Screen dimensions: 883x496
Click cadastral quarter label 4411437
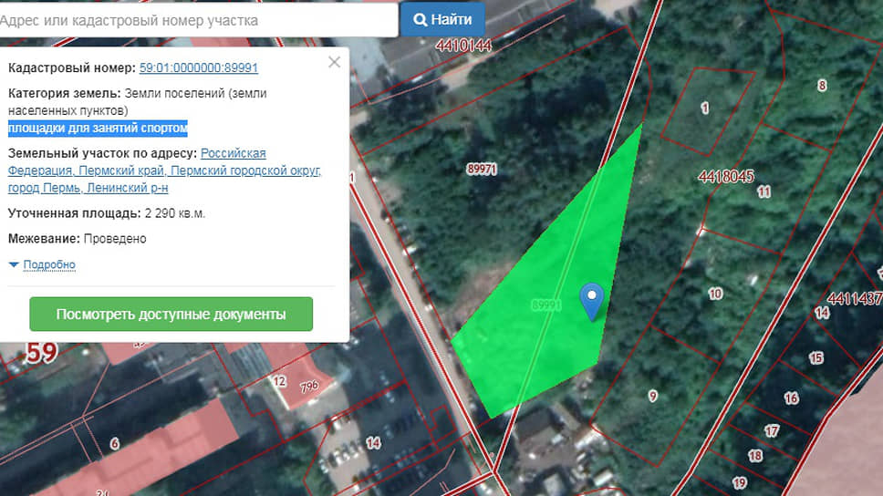click(854, 298)
